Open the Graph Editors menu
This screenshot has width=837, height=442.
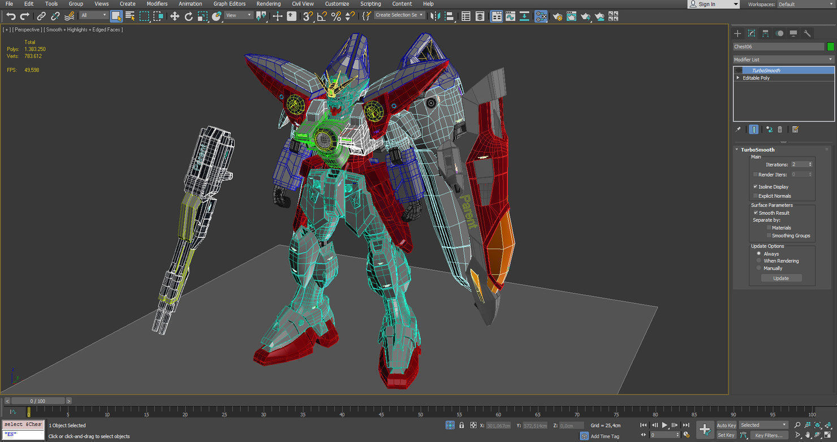229,4
